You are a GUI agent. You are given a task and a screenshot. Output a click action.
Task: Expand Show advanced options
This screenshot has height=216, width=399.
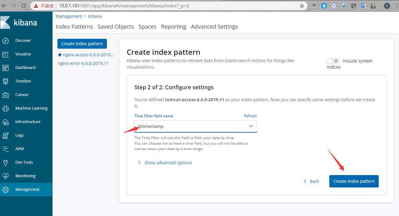165,163
